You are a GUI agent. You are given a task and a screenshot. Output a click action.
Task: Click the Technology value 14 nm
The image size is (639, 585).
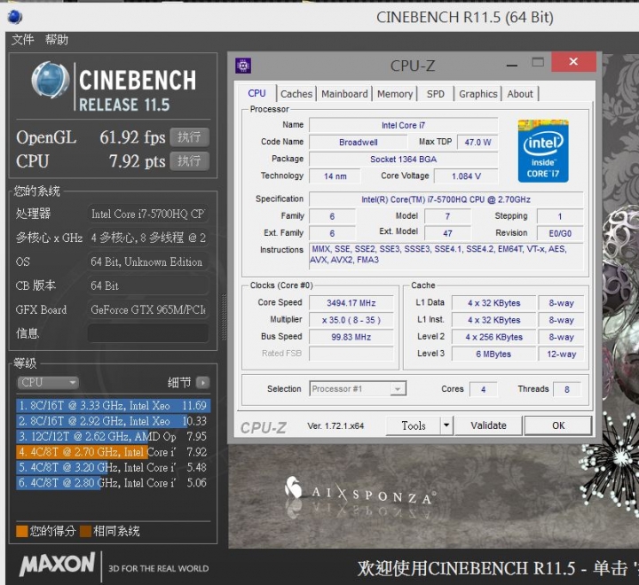pyautogui.click(x=335, y=176)
